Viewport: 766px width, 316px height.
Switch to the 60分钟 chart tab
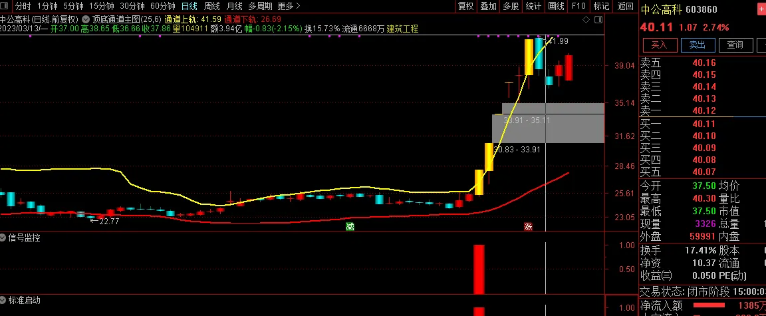162,6
